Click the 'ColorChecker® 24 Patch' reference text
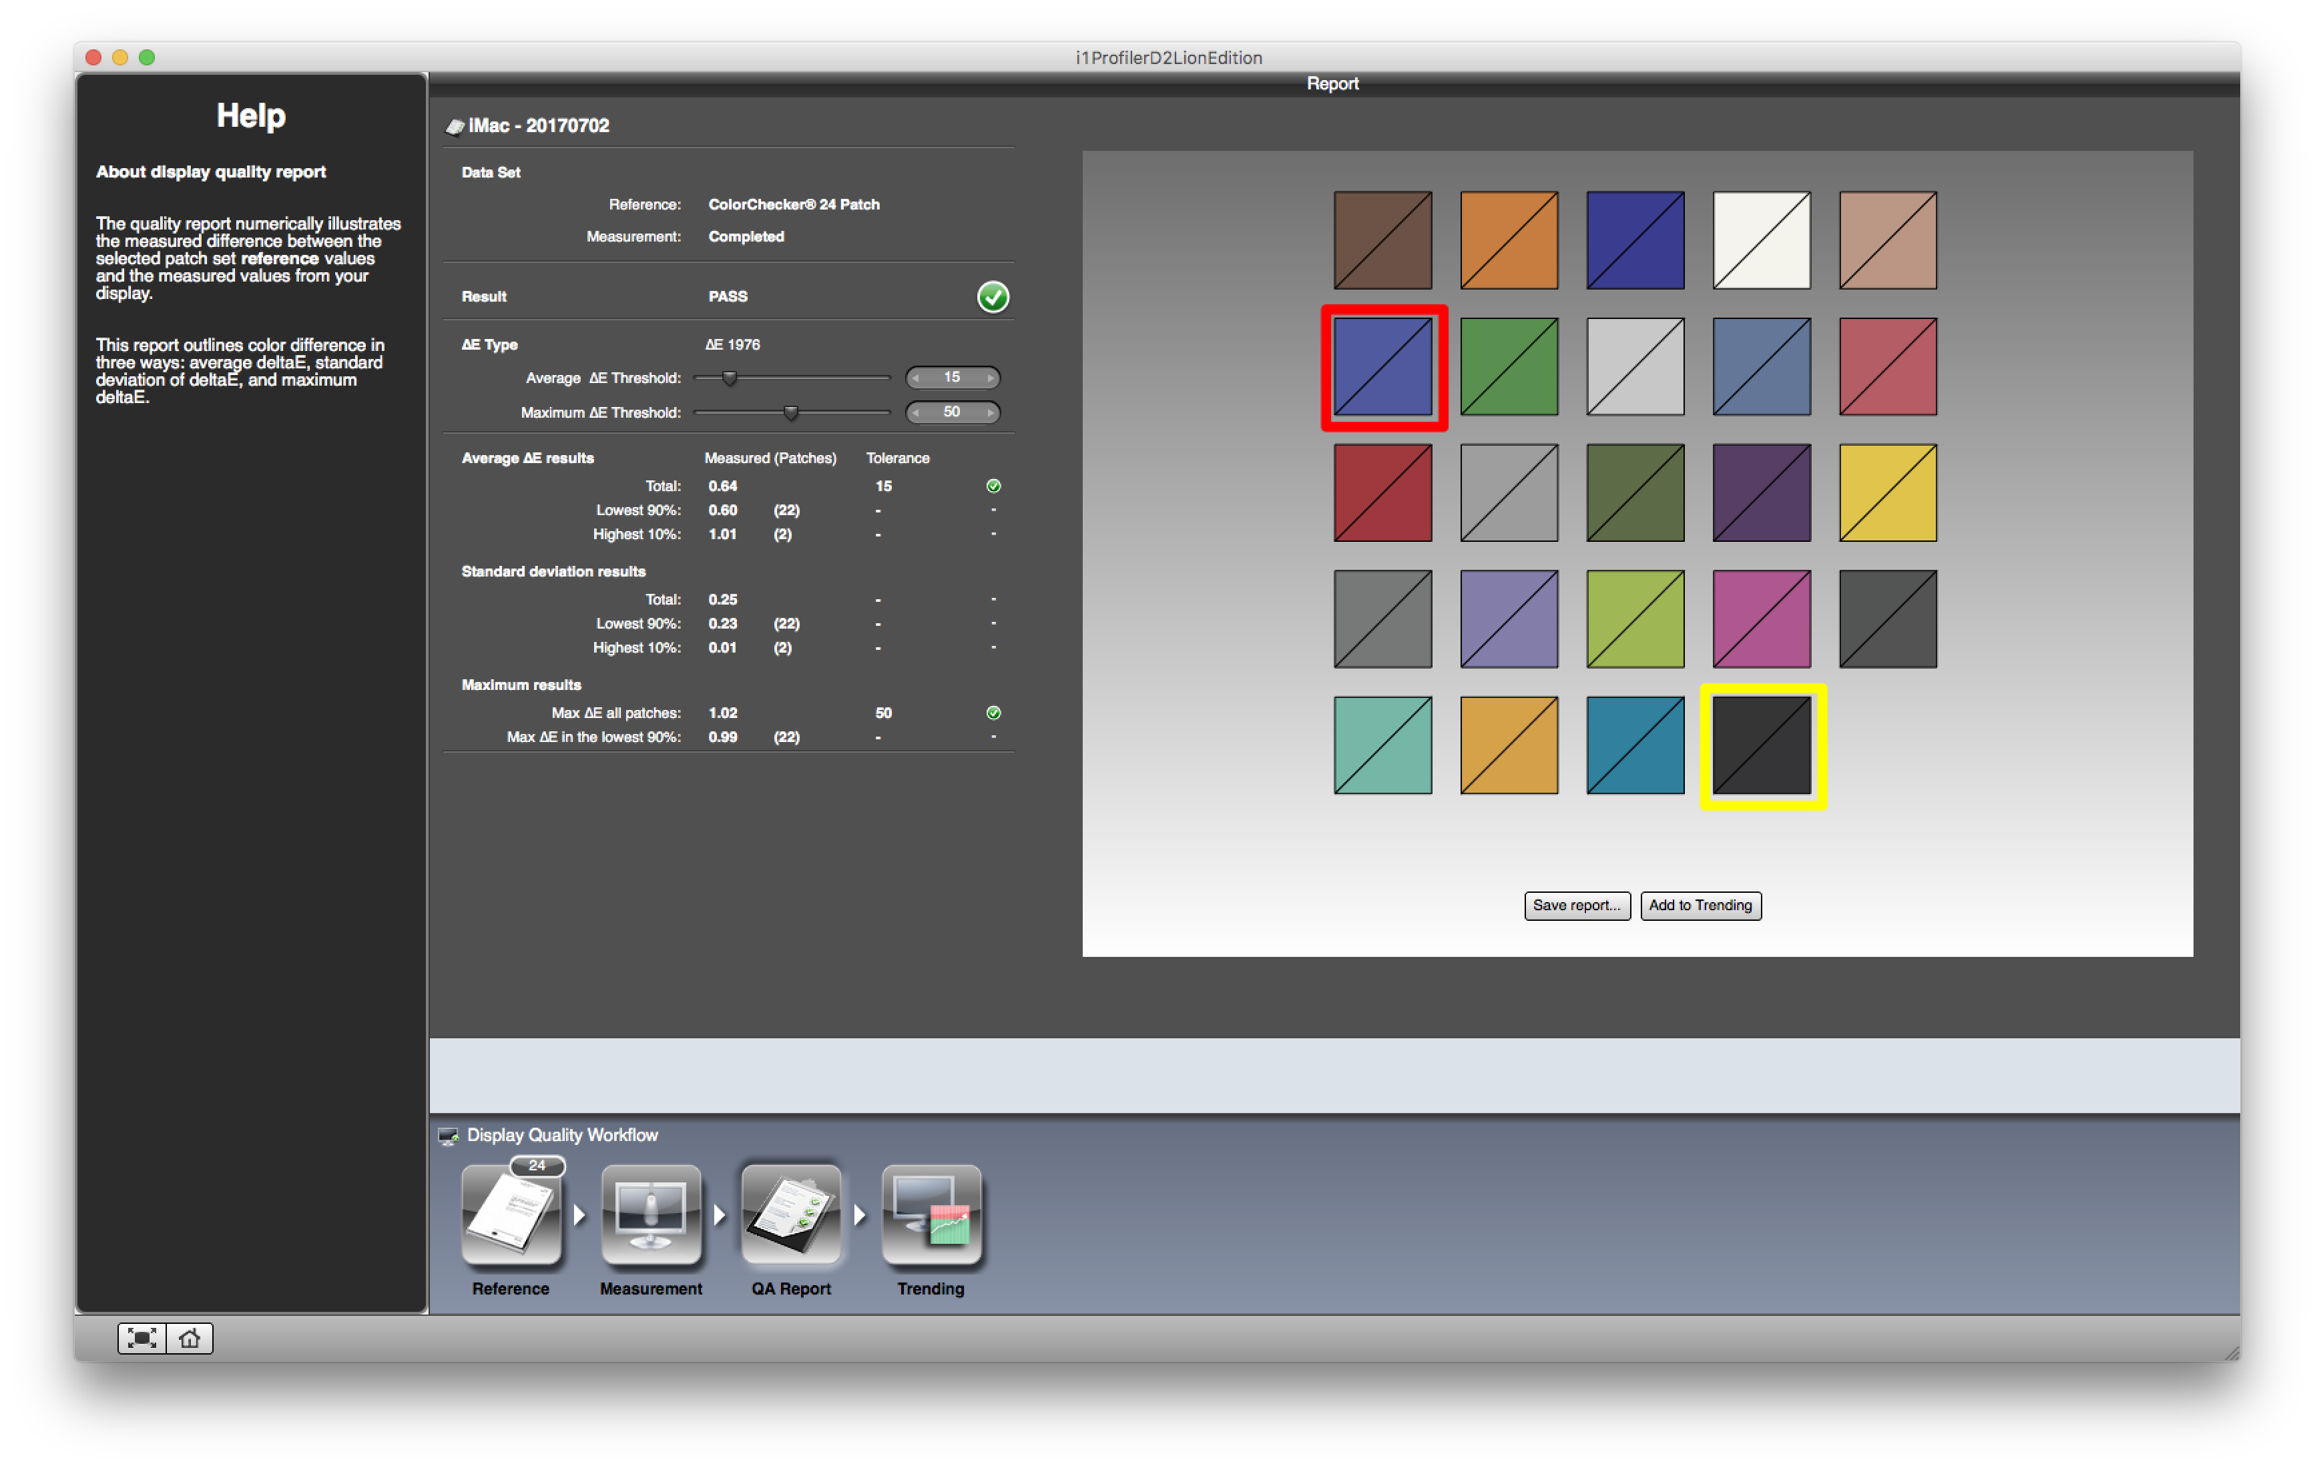 click(794, 205)
